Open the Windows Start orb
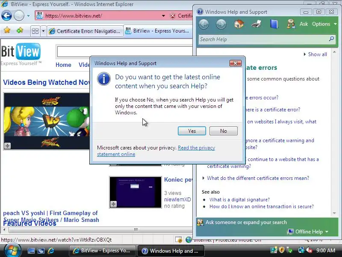Viewport: 342px width, 257px height. pyautogui.click(x=12, y=251)
